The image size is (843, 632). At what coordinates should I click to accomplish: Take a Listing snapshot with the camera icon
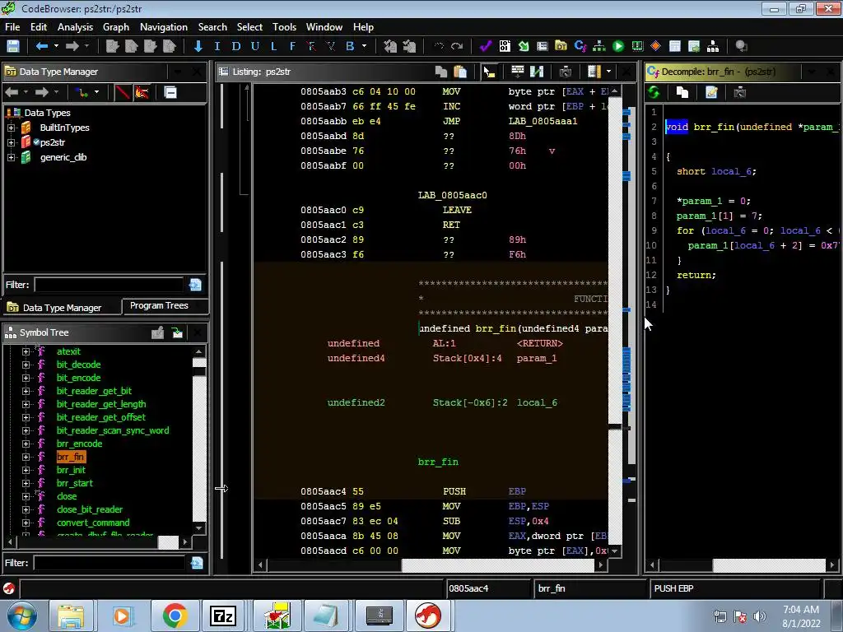click(x=565, y=72)
